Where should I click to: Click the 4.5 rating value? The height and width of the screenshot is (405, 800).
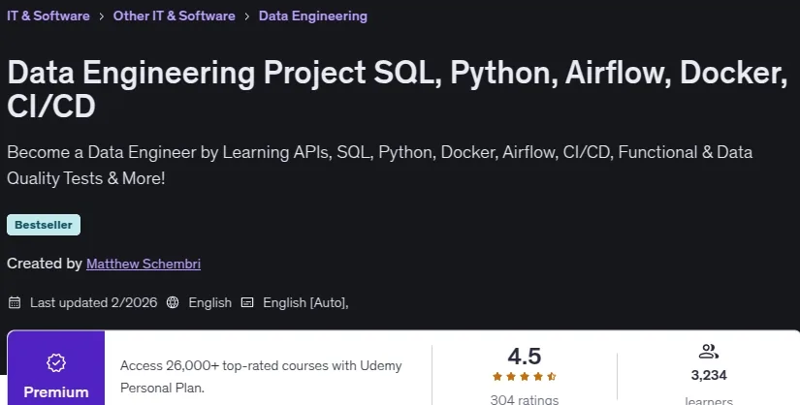(x=524, y=357)
